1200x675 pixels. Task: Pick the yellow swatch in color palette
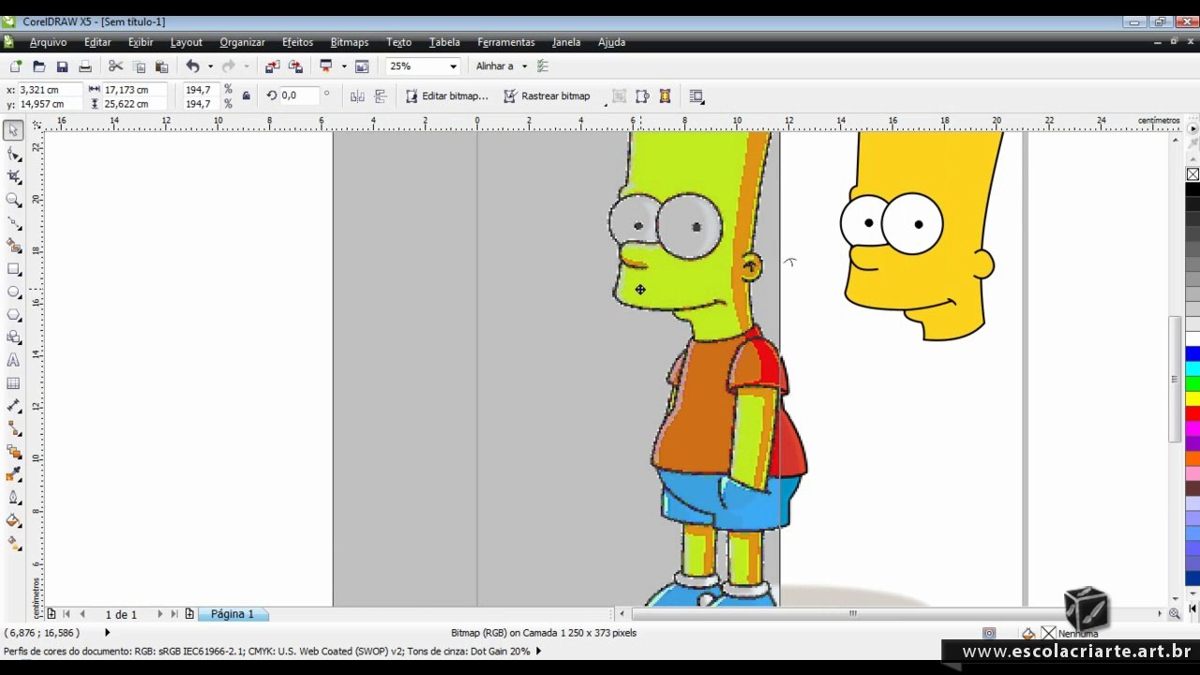pyautogui.click(x=1192, y=398)
